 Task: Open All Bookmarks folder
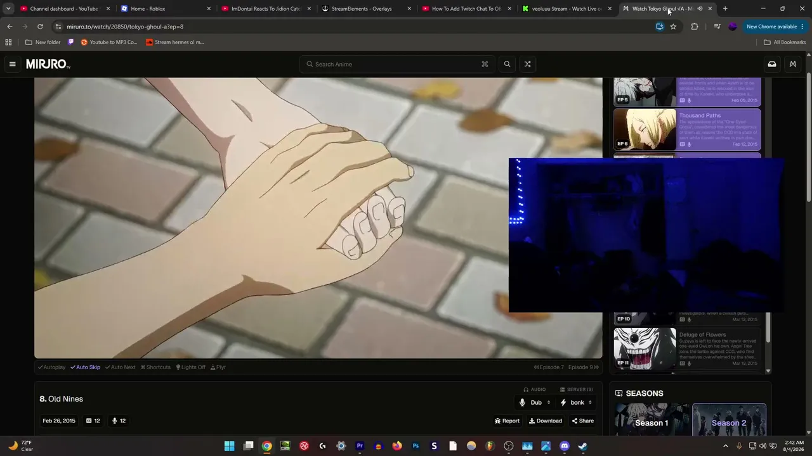click(785, 42)
